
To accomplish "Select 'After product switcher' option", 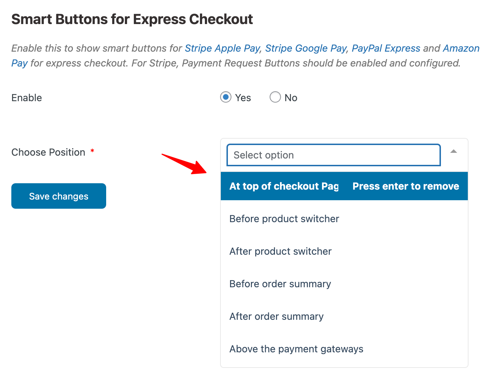I will tap(280, 251).
